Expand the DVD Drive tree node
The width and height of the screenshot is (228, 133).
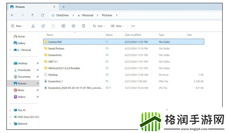[x=10, y=117]
